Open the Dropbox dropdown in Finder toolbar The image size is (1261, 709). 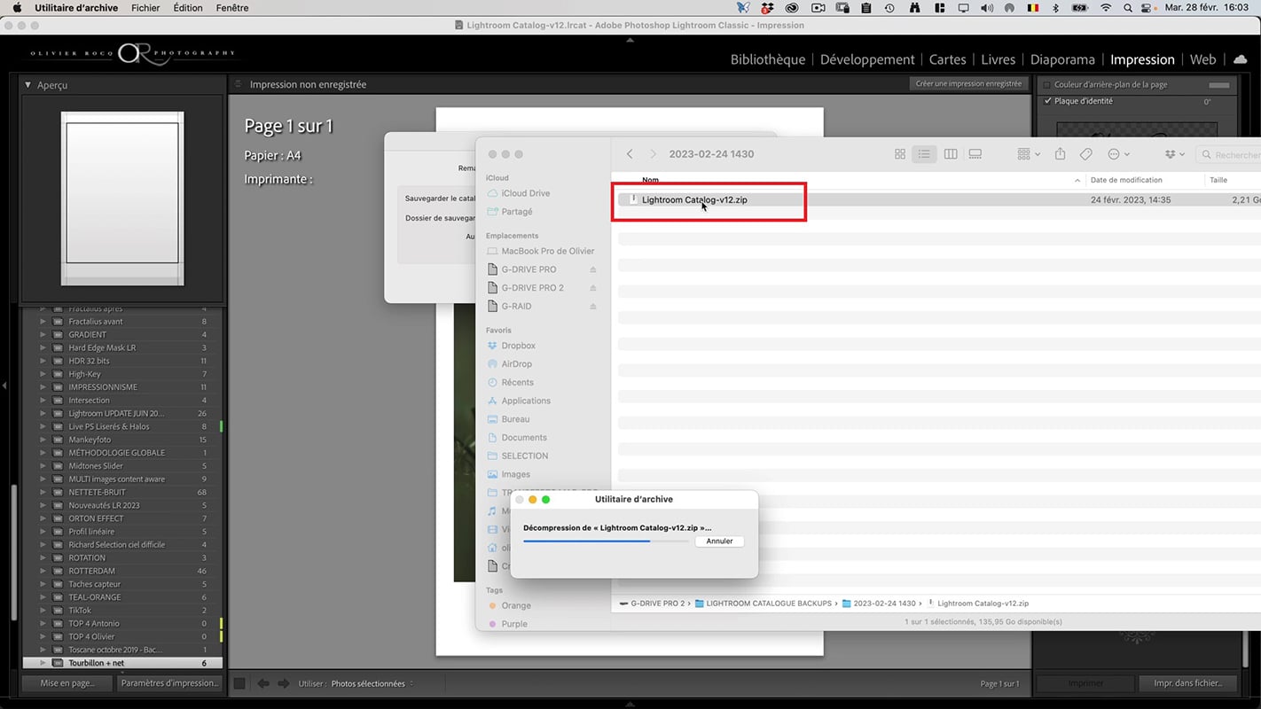click(x=1175, y=154)
